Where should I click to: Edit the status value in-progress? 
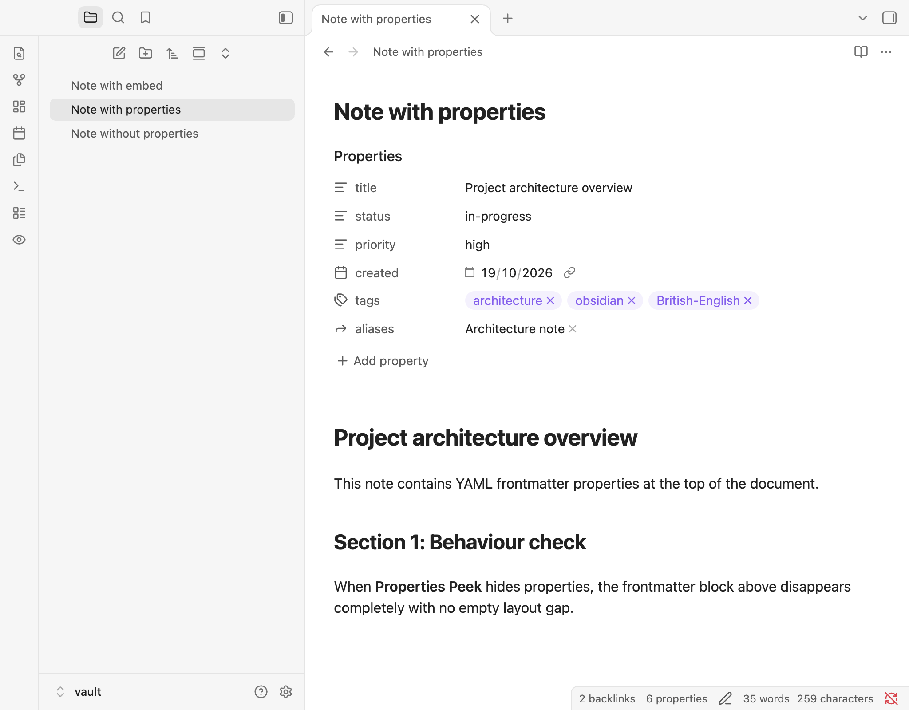click(x=498, y=216)
